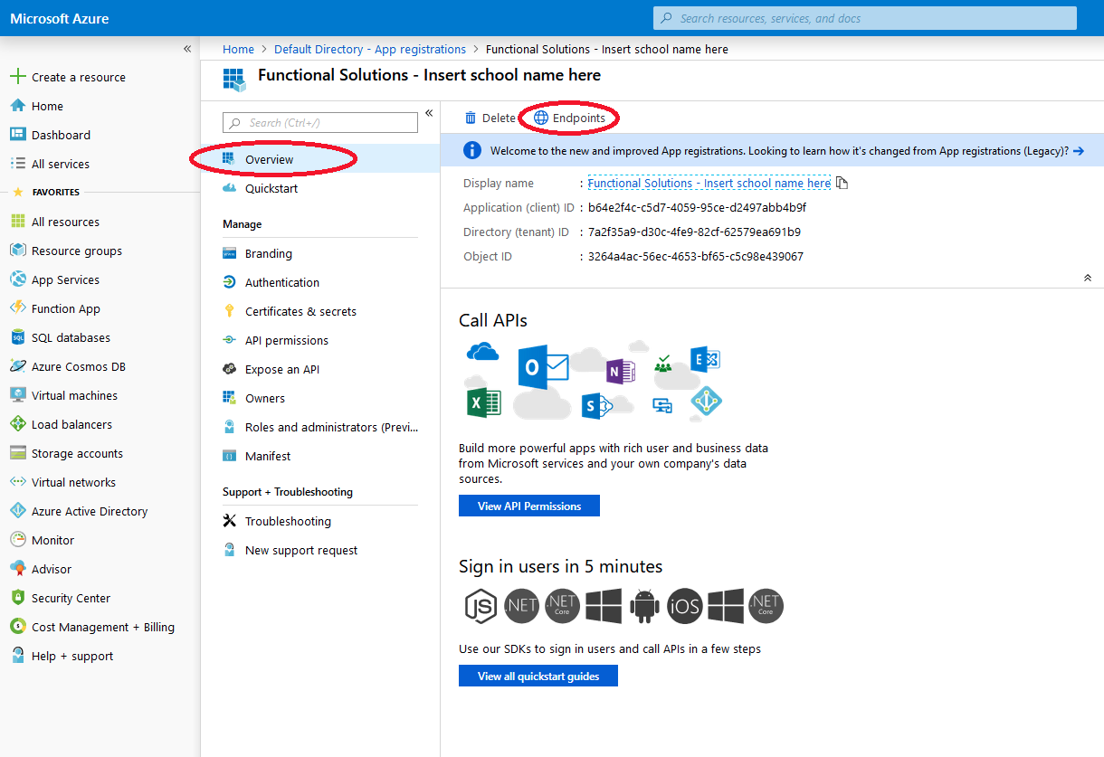1104x757 pixels.
Task: Collapse the essentials section chevron
Action: coord(1088,278)
